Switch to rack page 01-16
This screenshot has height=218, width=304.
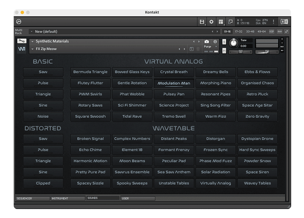(227, 31)
